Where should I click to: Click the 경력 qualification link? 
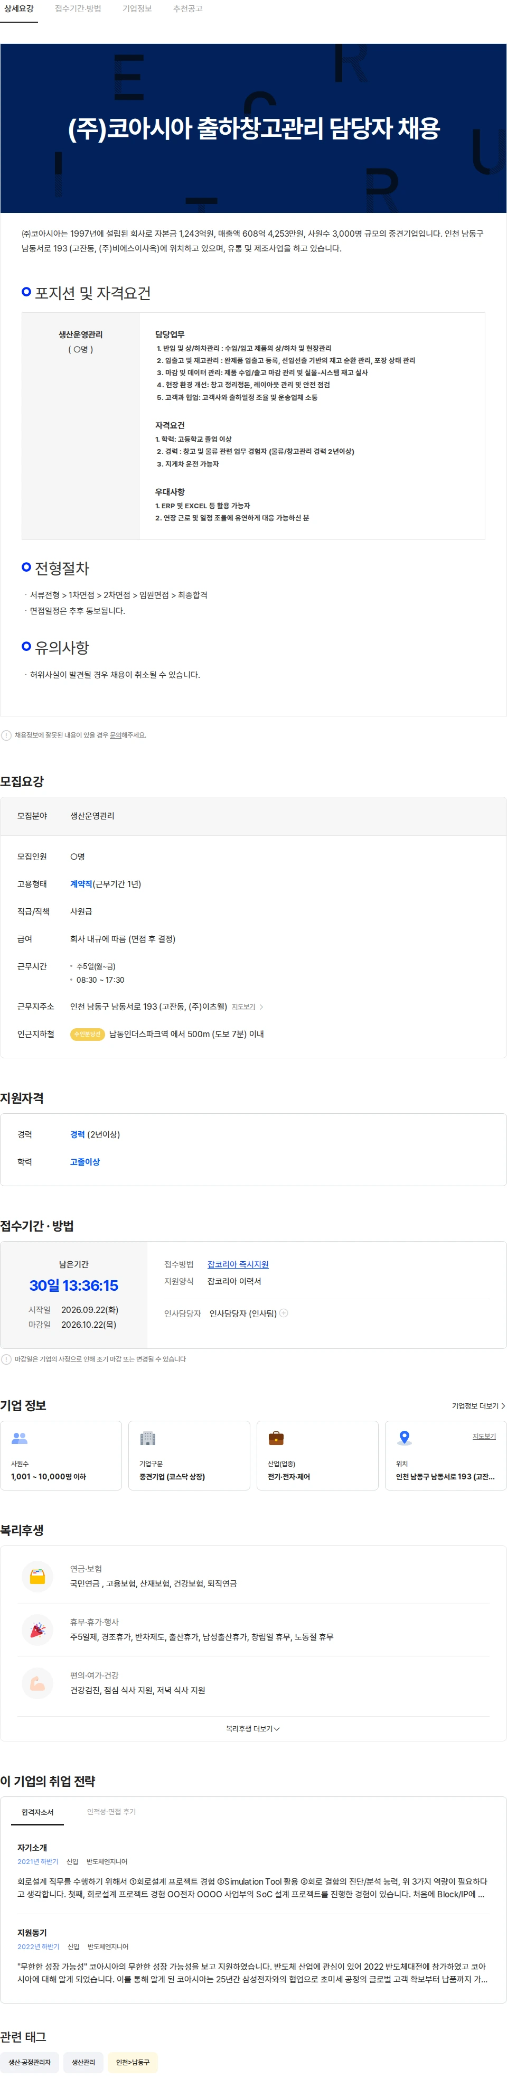click(x=78, y=1134)
